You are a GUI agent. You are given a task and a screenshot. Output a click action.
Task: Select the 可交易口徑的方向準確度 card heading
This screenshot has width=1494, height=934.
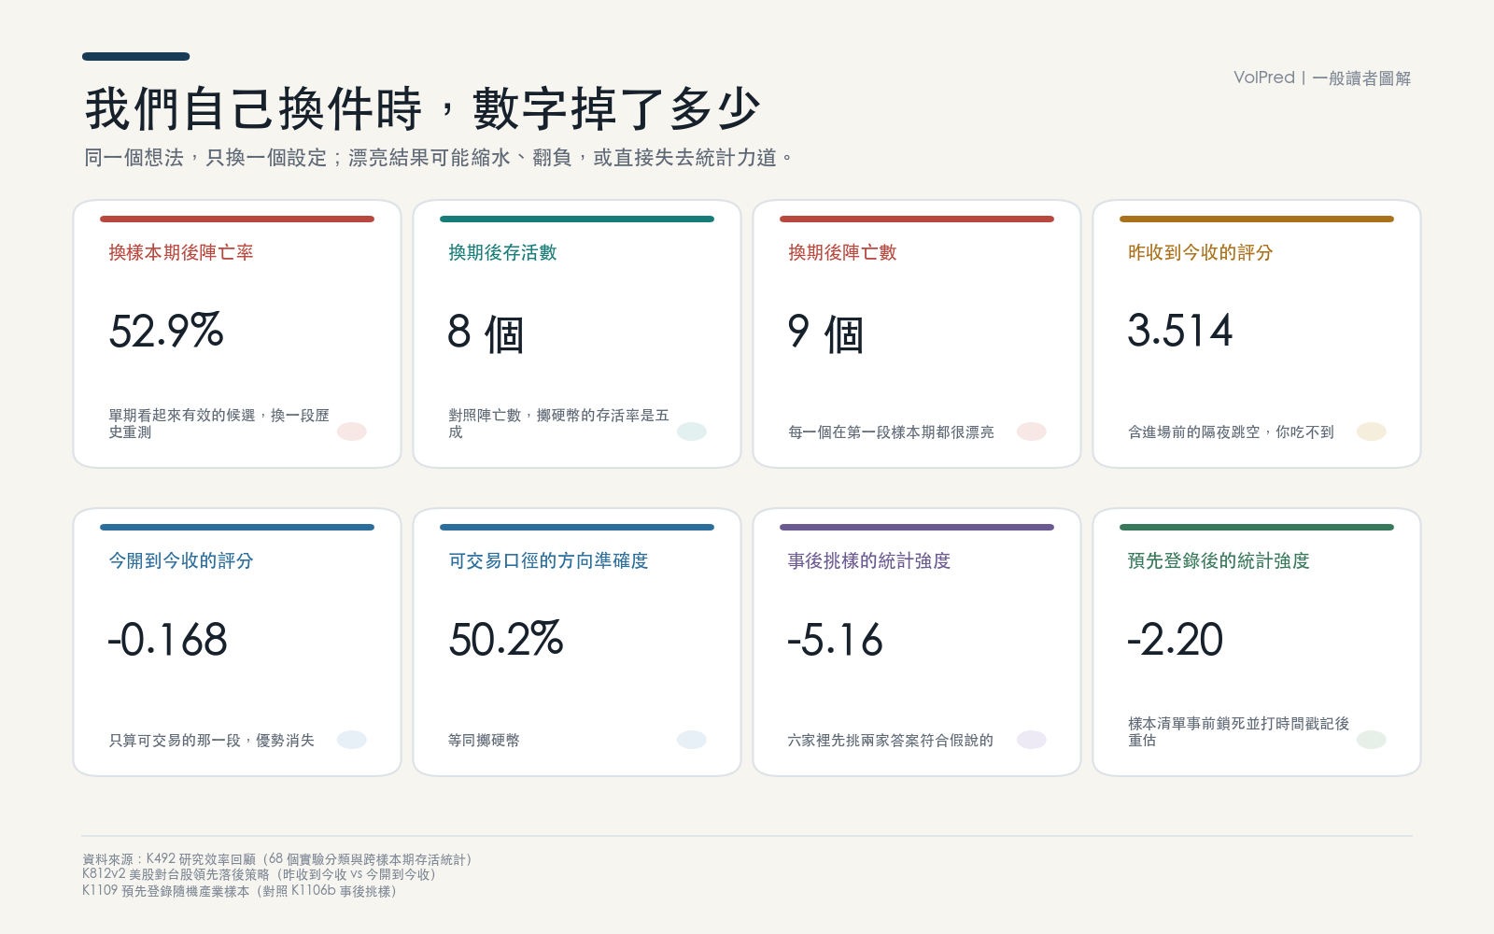[x=548, y=560]
